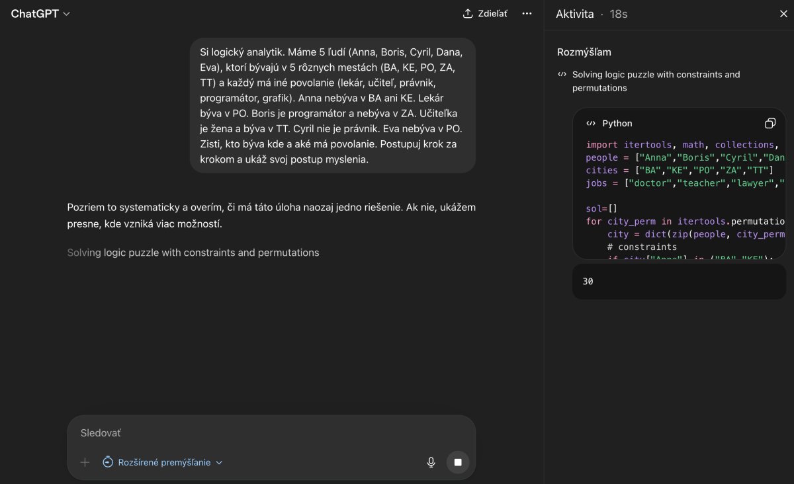Open the "Solving logic puzzle" status in chat

click(x=193, y=253)
